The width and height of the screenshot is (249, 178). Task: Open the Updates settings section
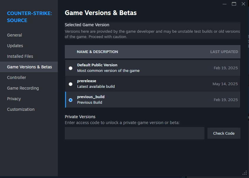tap(15, 46)
